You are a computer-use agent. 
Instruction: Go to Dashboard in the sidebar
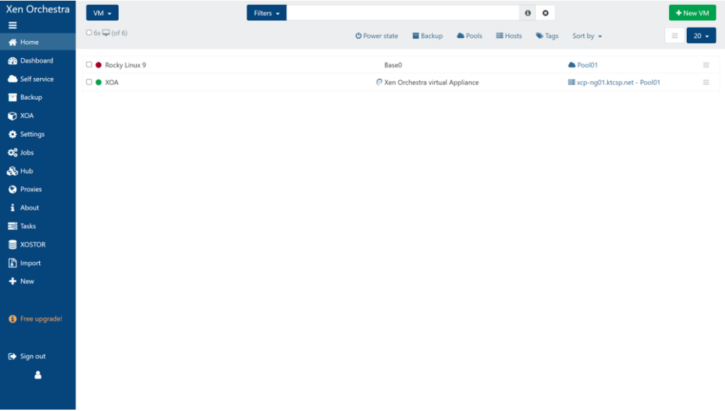pos(36,61)
